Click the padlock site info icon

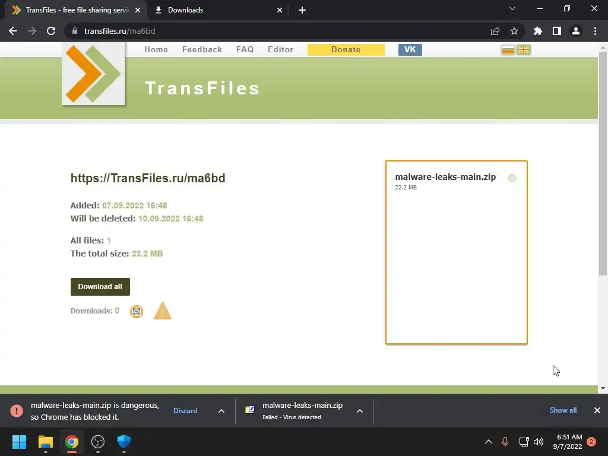coord(75,31)
